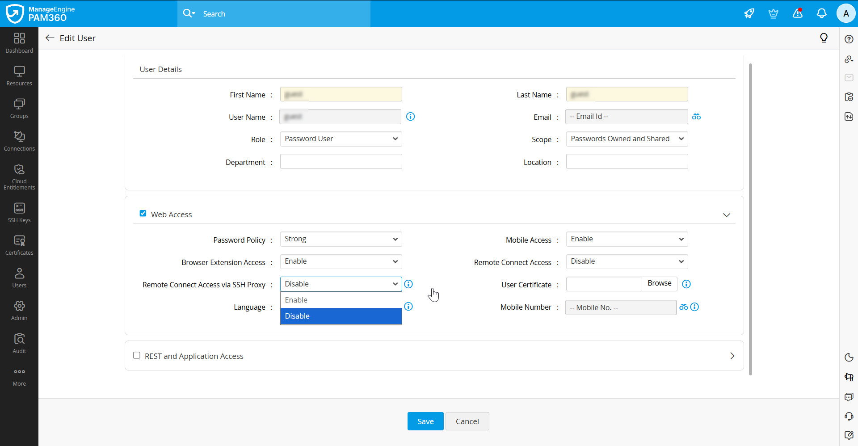Image resolution: width=858 pixels, height=446 pixels.
Task: Select Disable in the SSH Proxy list
Action: click(341, 316)
